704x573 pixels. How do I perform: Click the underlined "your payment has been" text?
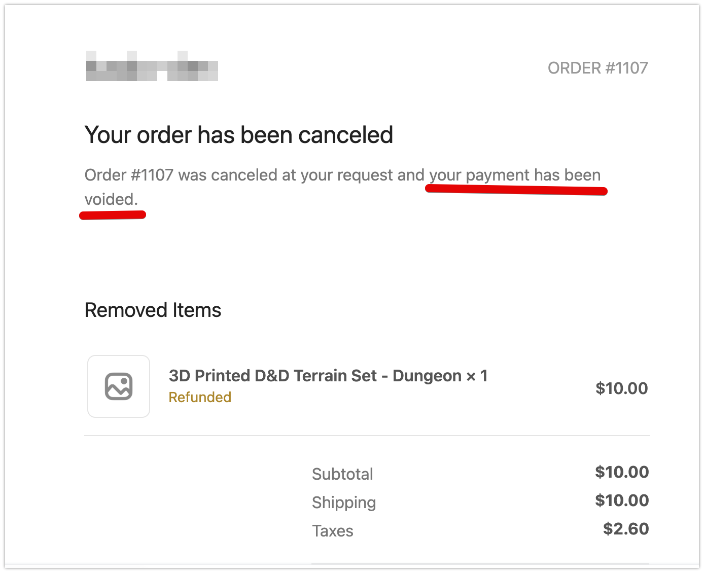[x=515, y=175]
